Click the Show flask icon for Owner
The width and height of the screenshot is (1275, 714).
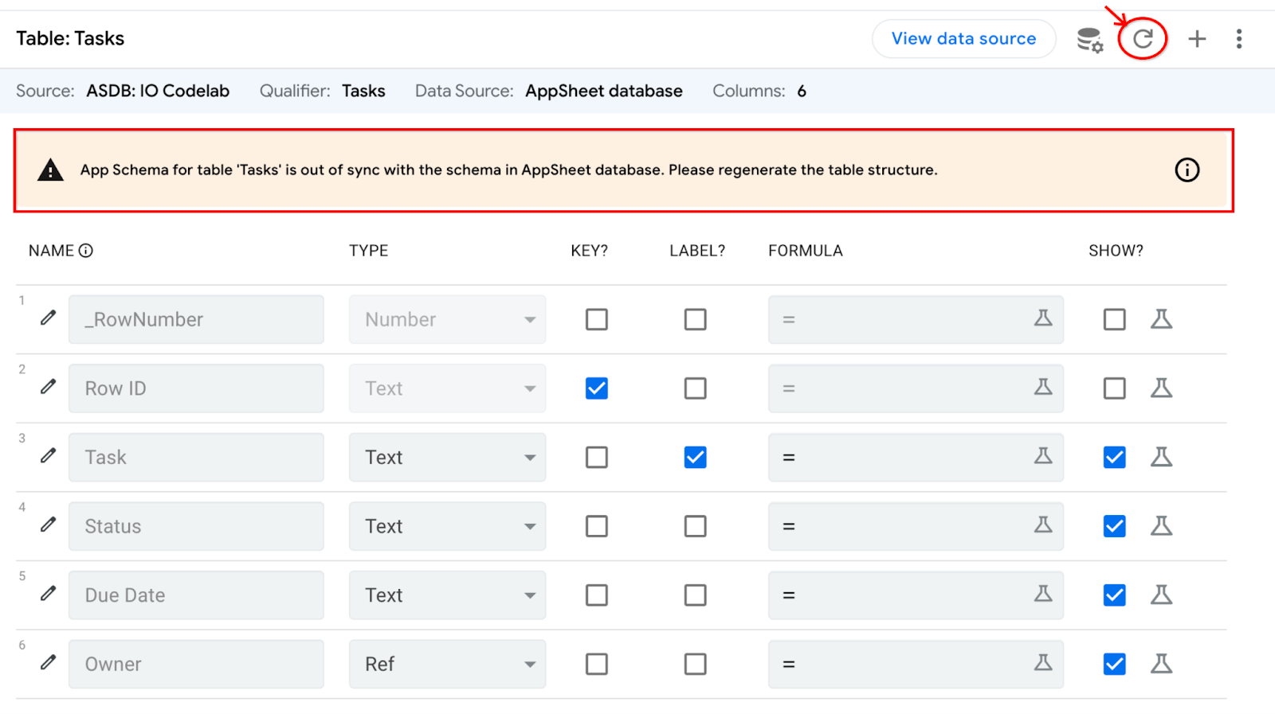(x=1161, y=664)
